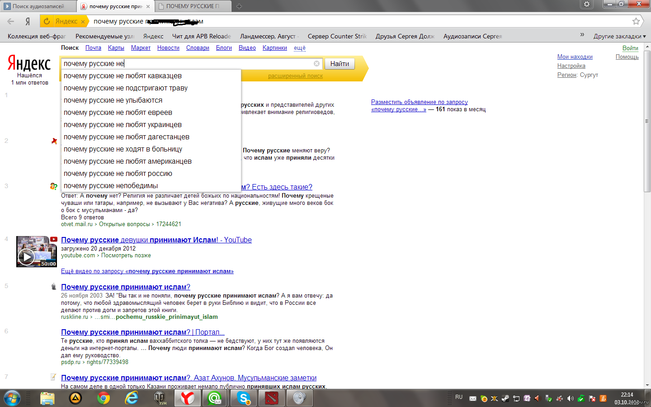651x407 pixels.
Task: Switch to the ПОЧЕМУ РУССКИЕ П tab
Action: [x=193, y=6]
